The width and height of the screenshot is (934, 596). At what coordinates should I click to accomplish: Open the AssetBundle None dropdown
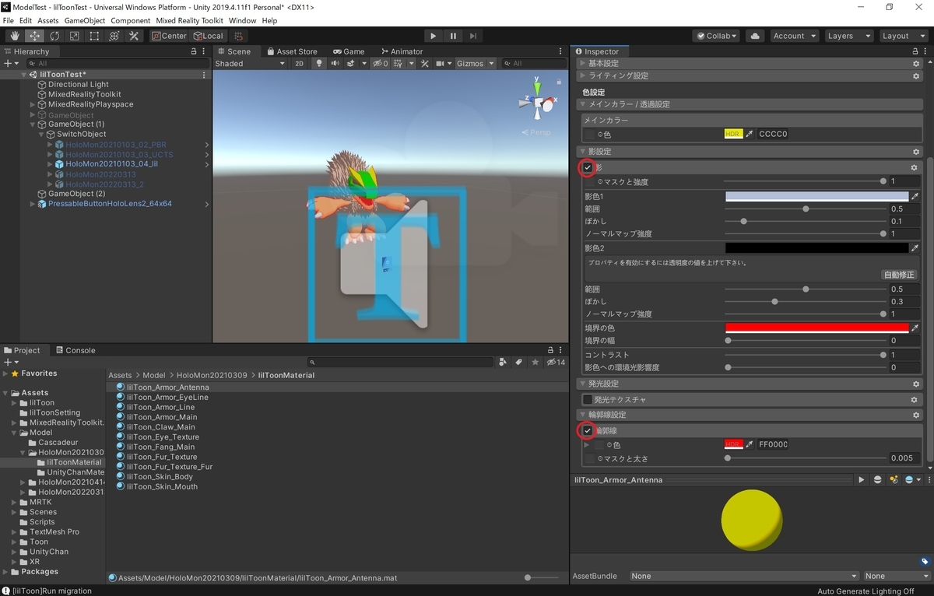(743, 576)
